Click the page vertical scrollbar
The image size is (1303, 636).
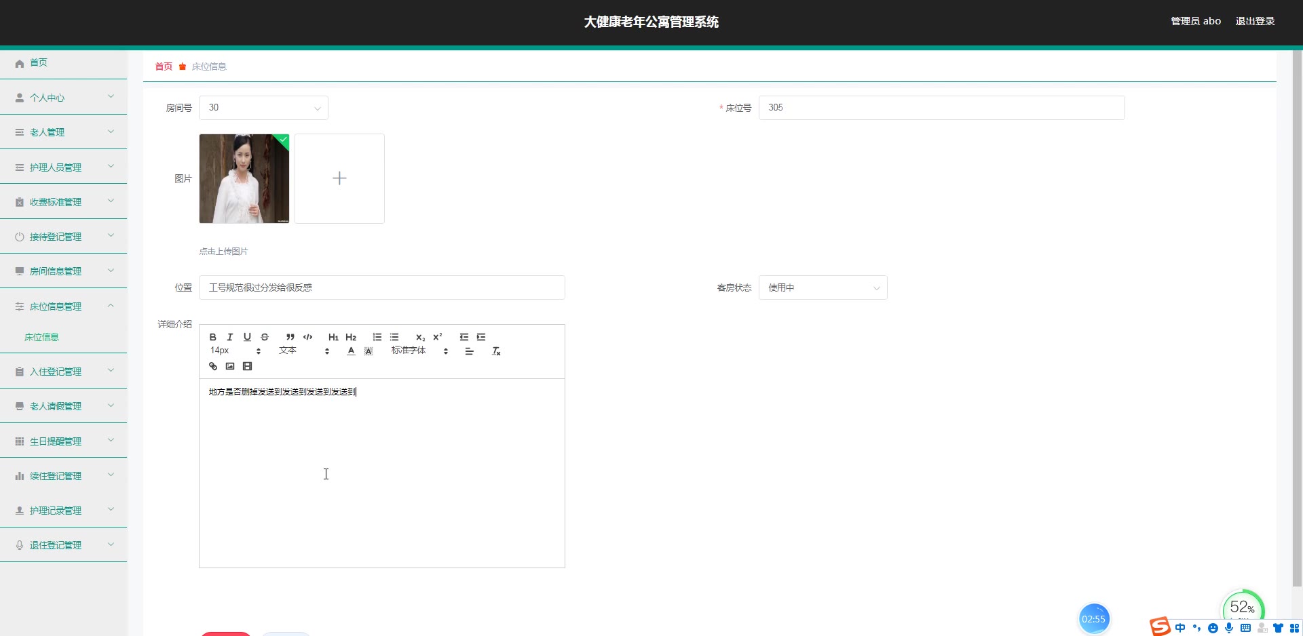click(x=1297, y=319)
